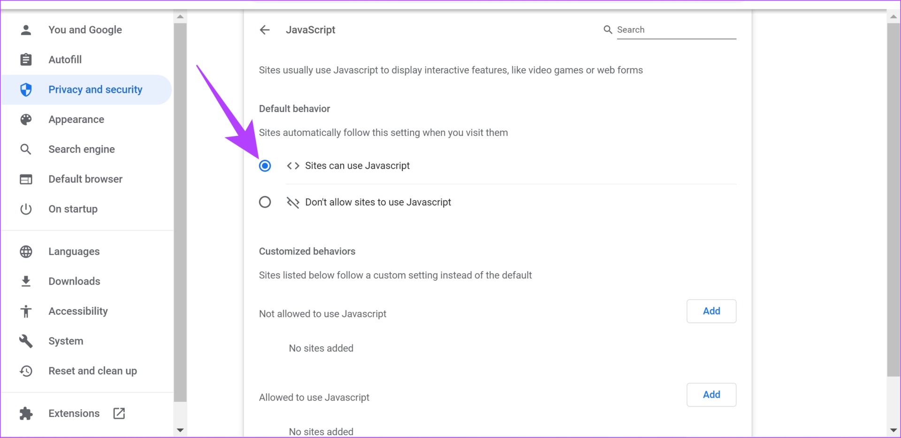Image resolution: width=901 pixels, height=438 pixels.
Task: Click sidebar scrollbar down arrow
Action: pos(180,430)
